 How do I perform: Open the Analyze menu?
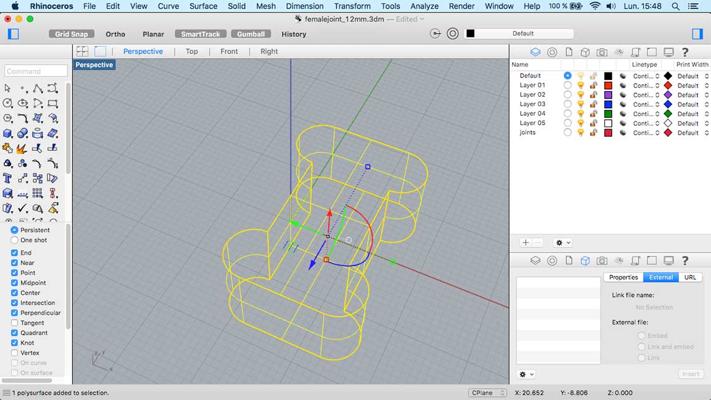click(425, 6)
